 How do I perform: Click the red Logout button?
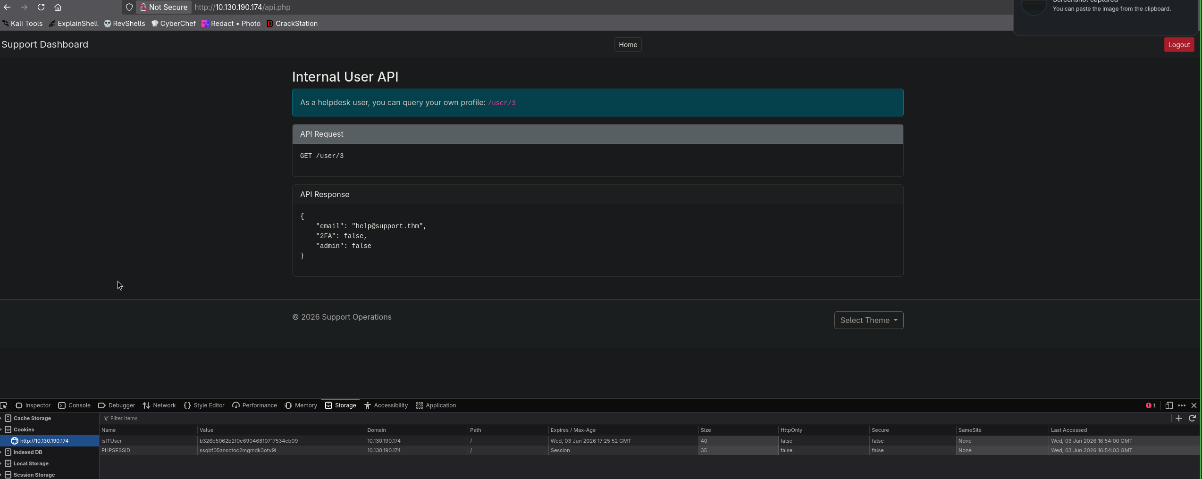[1179, 45]
